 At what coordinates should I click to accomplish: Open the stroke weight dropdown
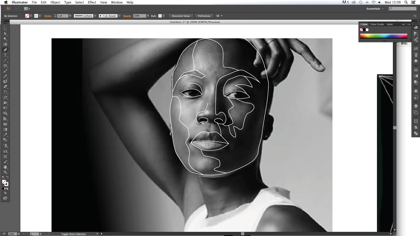pos(70,16)
